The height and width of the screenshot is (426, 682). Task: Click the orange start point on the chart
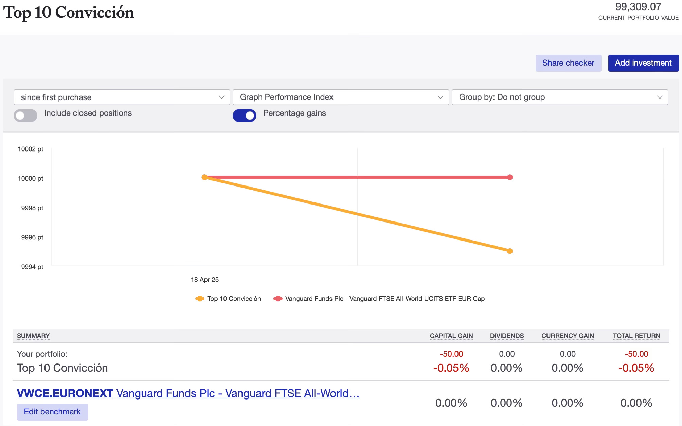pos(204,177)
